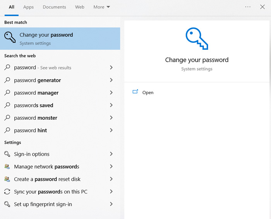Click the sync icon for Sync your passwords

point(7,192)
